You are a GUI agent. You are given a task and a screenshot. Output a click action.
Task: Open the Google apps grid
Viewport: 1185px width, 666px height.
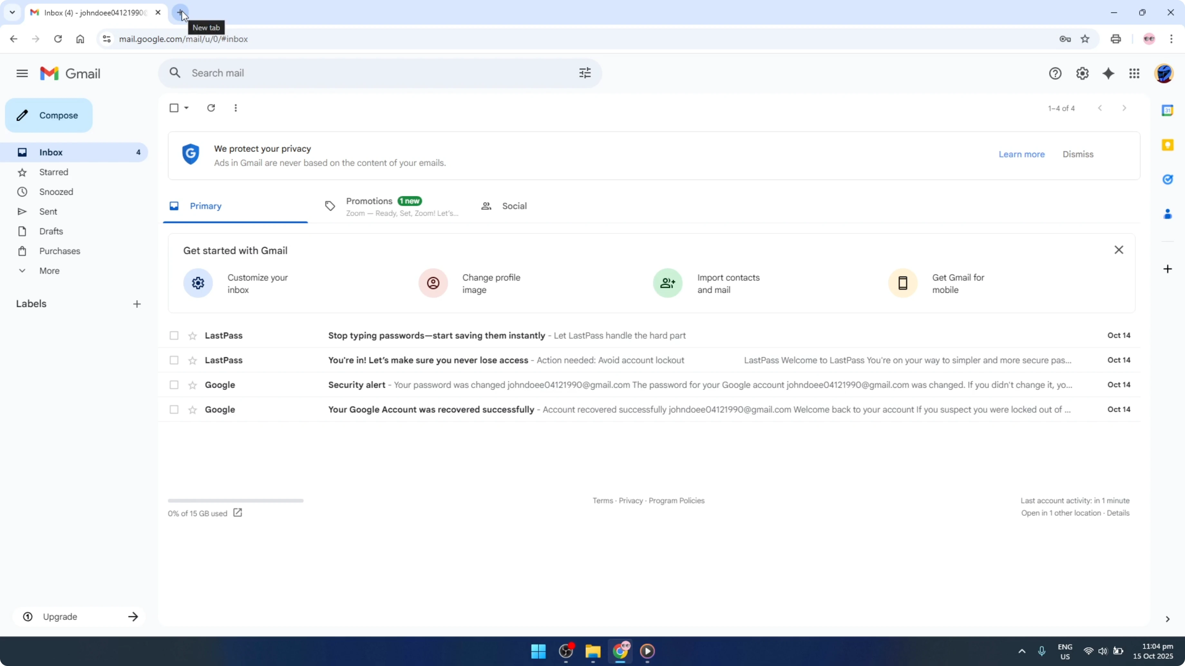(1134, 74)
